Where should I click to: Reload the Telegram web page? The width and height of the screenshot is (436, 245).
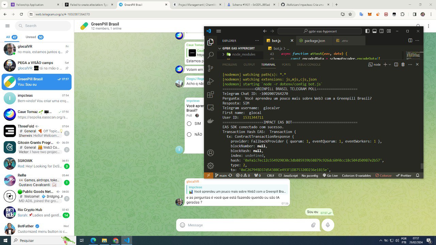pyautogui.click(x=21, y=14)
